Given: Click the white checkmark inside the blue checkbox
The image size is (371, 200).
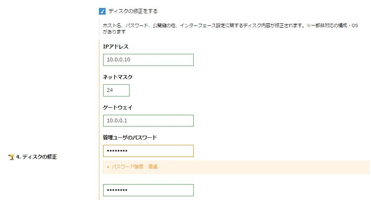Looking at the screenshot, I should click(102, 11).
